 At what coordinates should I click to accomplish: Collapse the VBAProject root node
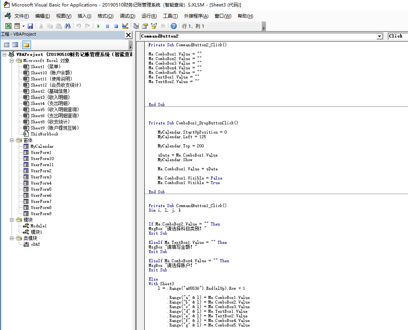(5, 54)
